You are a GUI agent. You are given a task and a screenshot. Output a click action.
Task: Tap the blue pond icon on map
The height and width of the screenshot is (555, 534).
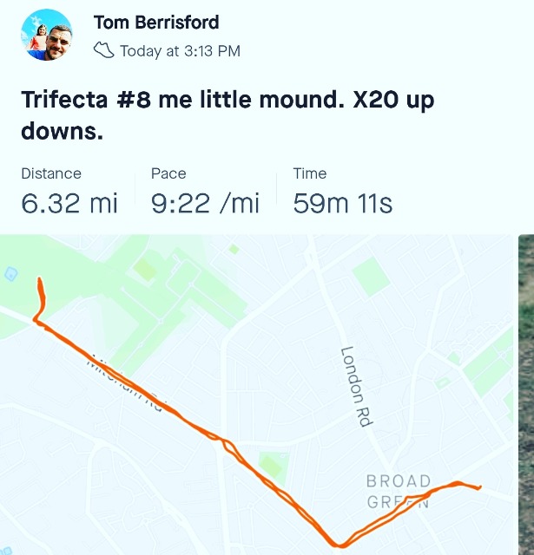(x=10, y=274)
